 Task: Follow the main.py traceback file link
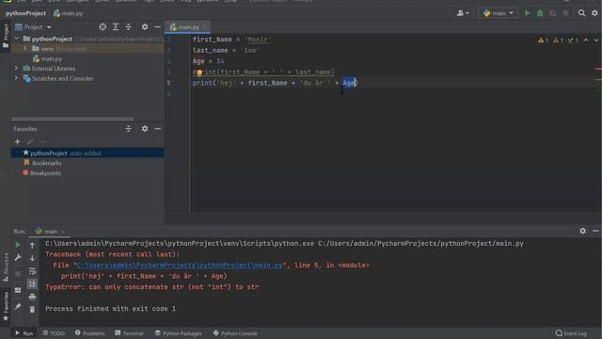point(180,266)
